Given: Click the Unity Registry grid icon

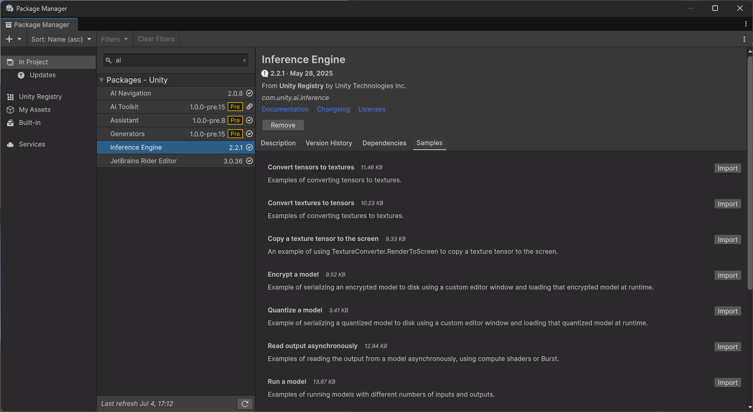Looking at the screenshot, I should click(10, 96).
